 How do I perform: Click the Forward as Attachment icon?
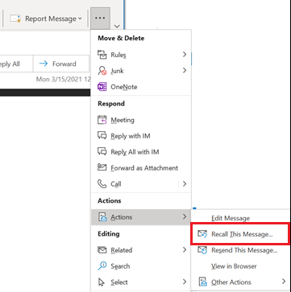(102, 168)
